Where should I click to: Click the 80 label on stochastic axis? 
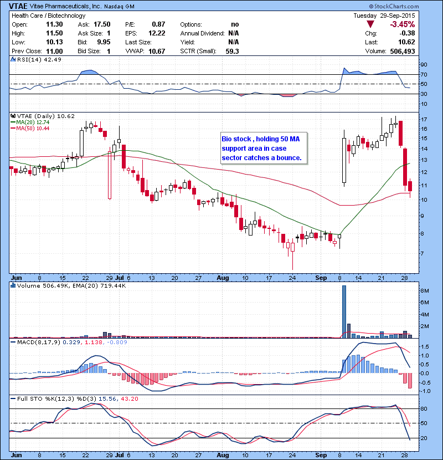tap(424, 408)
